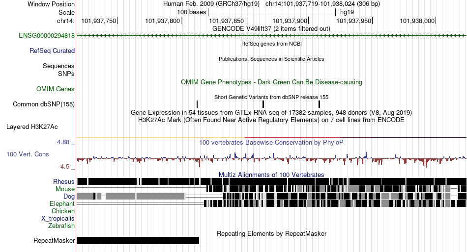Click the ENSG00000294818 gene label
467x252 pixels.
[47, 36]
